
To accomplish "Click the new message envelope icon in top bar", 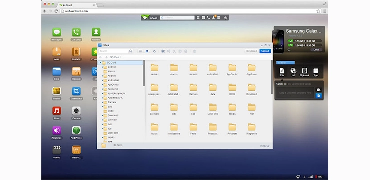I will coord(203,18).
